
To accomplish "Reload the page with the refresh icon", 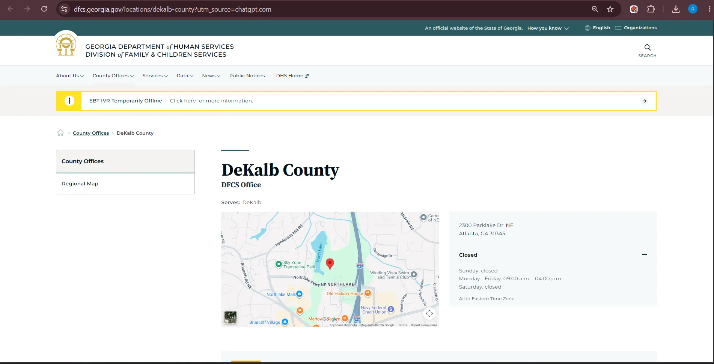I will click(44, 9).
